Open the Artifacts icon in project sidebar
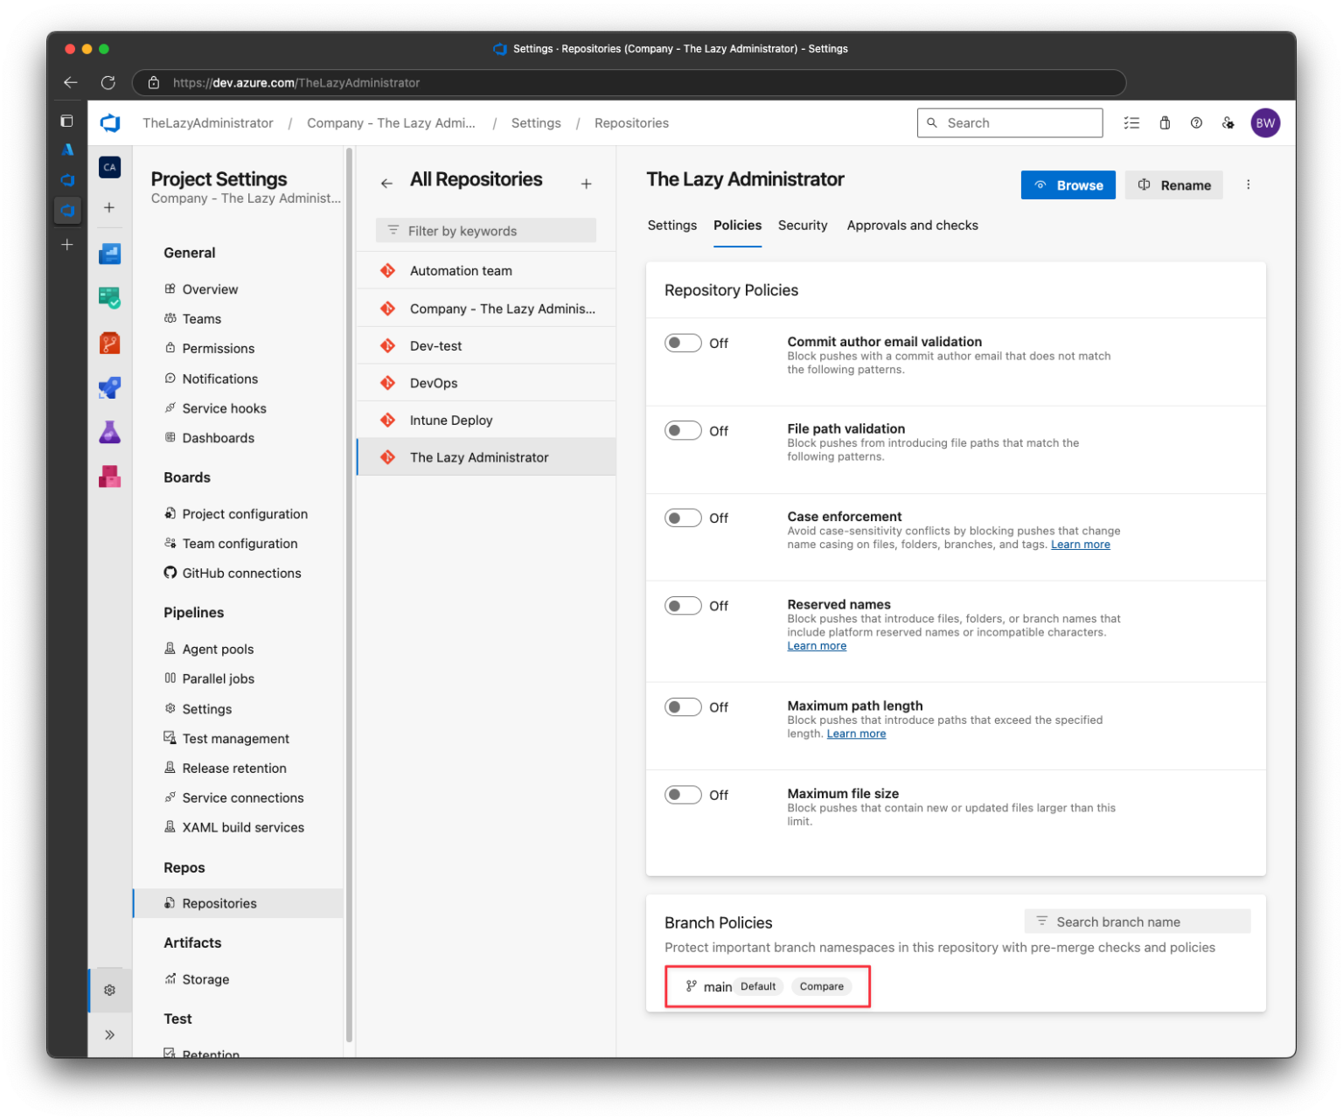The image size is (1343, 1120). pos(109,477)
